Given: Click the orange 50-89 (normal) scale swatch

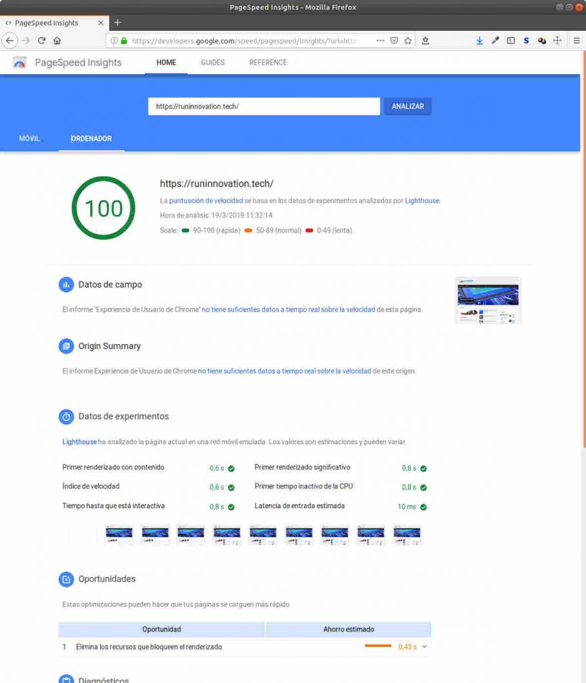Looking at the screenshot, I should 248,230.
